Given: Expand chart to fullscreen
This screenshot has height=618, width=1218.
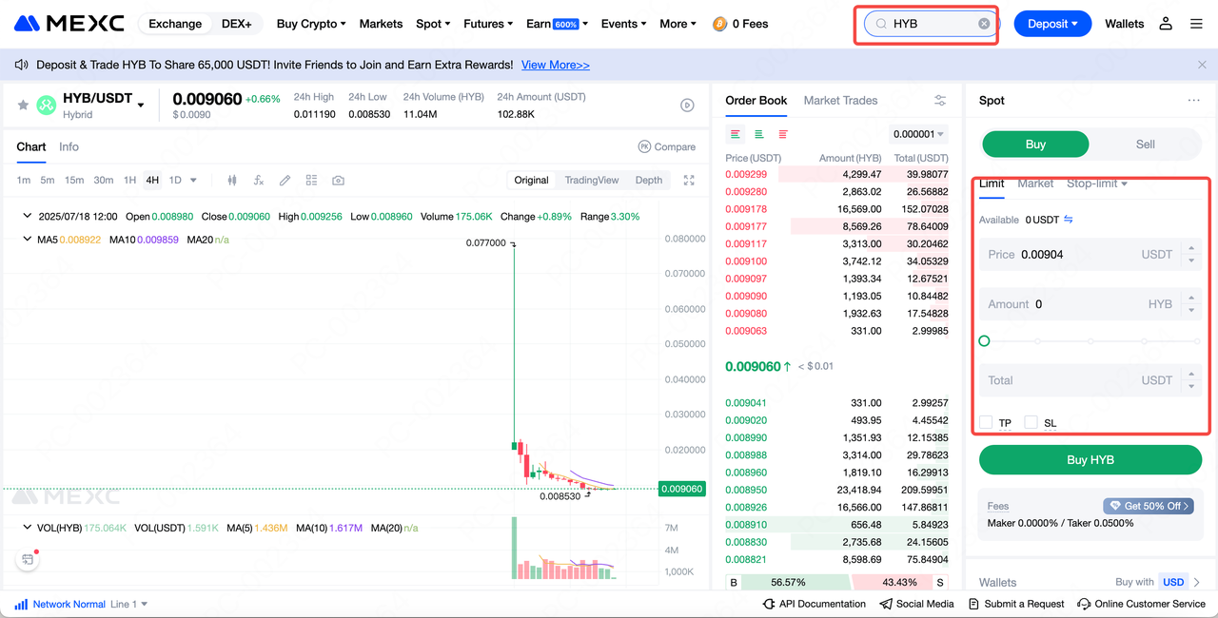Looking at the screenshot, I should (x=690, y=180).
